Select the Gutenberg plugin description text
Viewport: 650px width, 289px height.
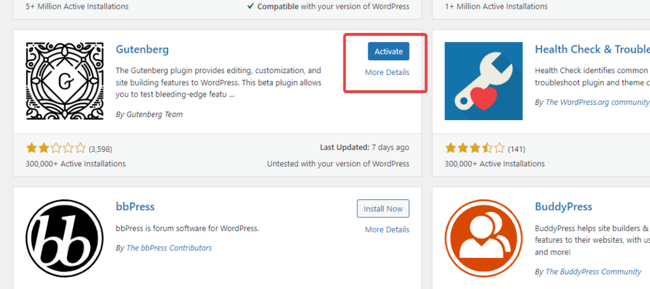click(x=218, y=83)
